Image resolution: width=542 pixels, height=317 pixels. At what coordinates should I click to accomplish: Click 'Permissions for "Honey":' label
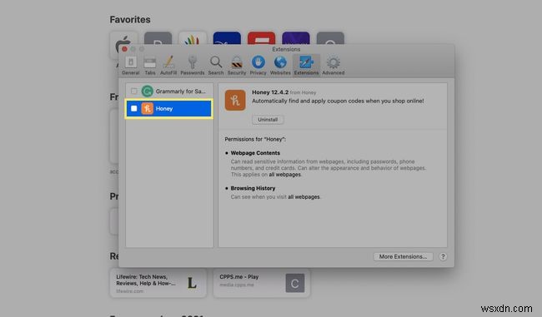point(255,139)
